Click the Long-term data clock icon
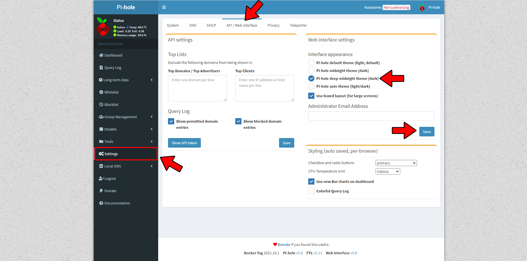Screen dimensions: 527x261 101,80
